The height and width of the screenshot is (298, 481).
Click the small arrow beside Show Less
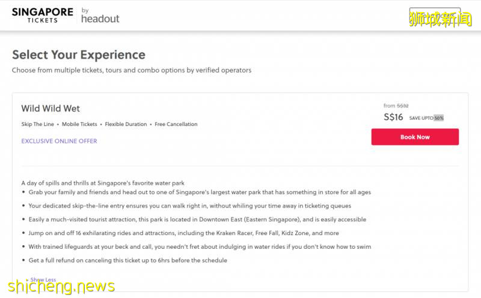tap(27, 280)
